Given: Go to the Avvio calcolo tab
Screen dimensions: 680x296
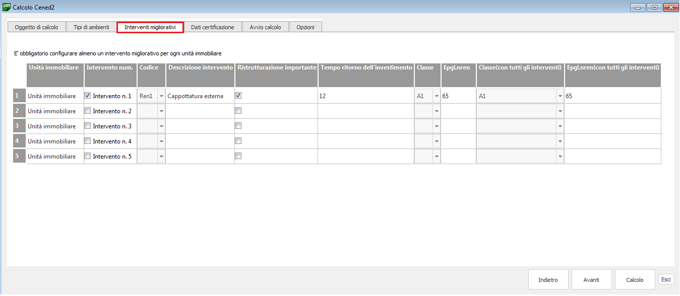Looking at the screenshot, I should [265, 27].
